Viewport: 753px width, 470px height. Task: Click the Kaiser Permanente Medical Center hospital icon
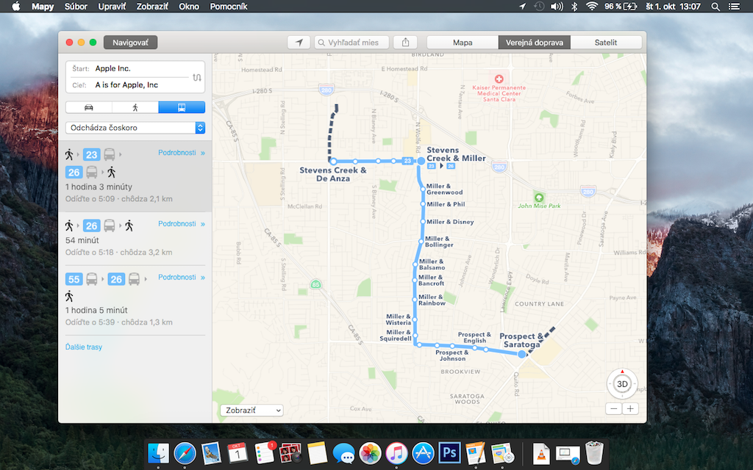pyautogui.click(x=499, y=79)
